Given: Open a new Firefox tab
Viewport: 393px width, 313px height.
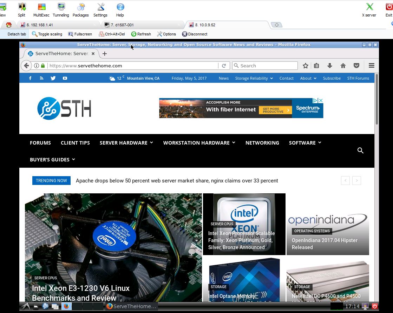Looking at the screenshot, I should (105, 54).
